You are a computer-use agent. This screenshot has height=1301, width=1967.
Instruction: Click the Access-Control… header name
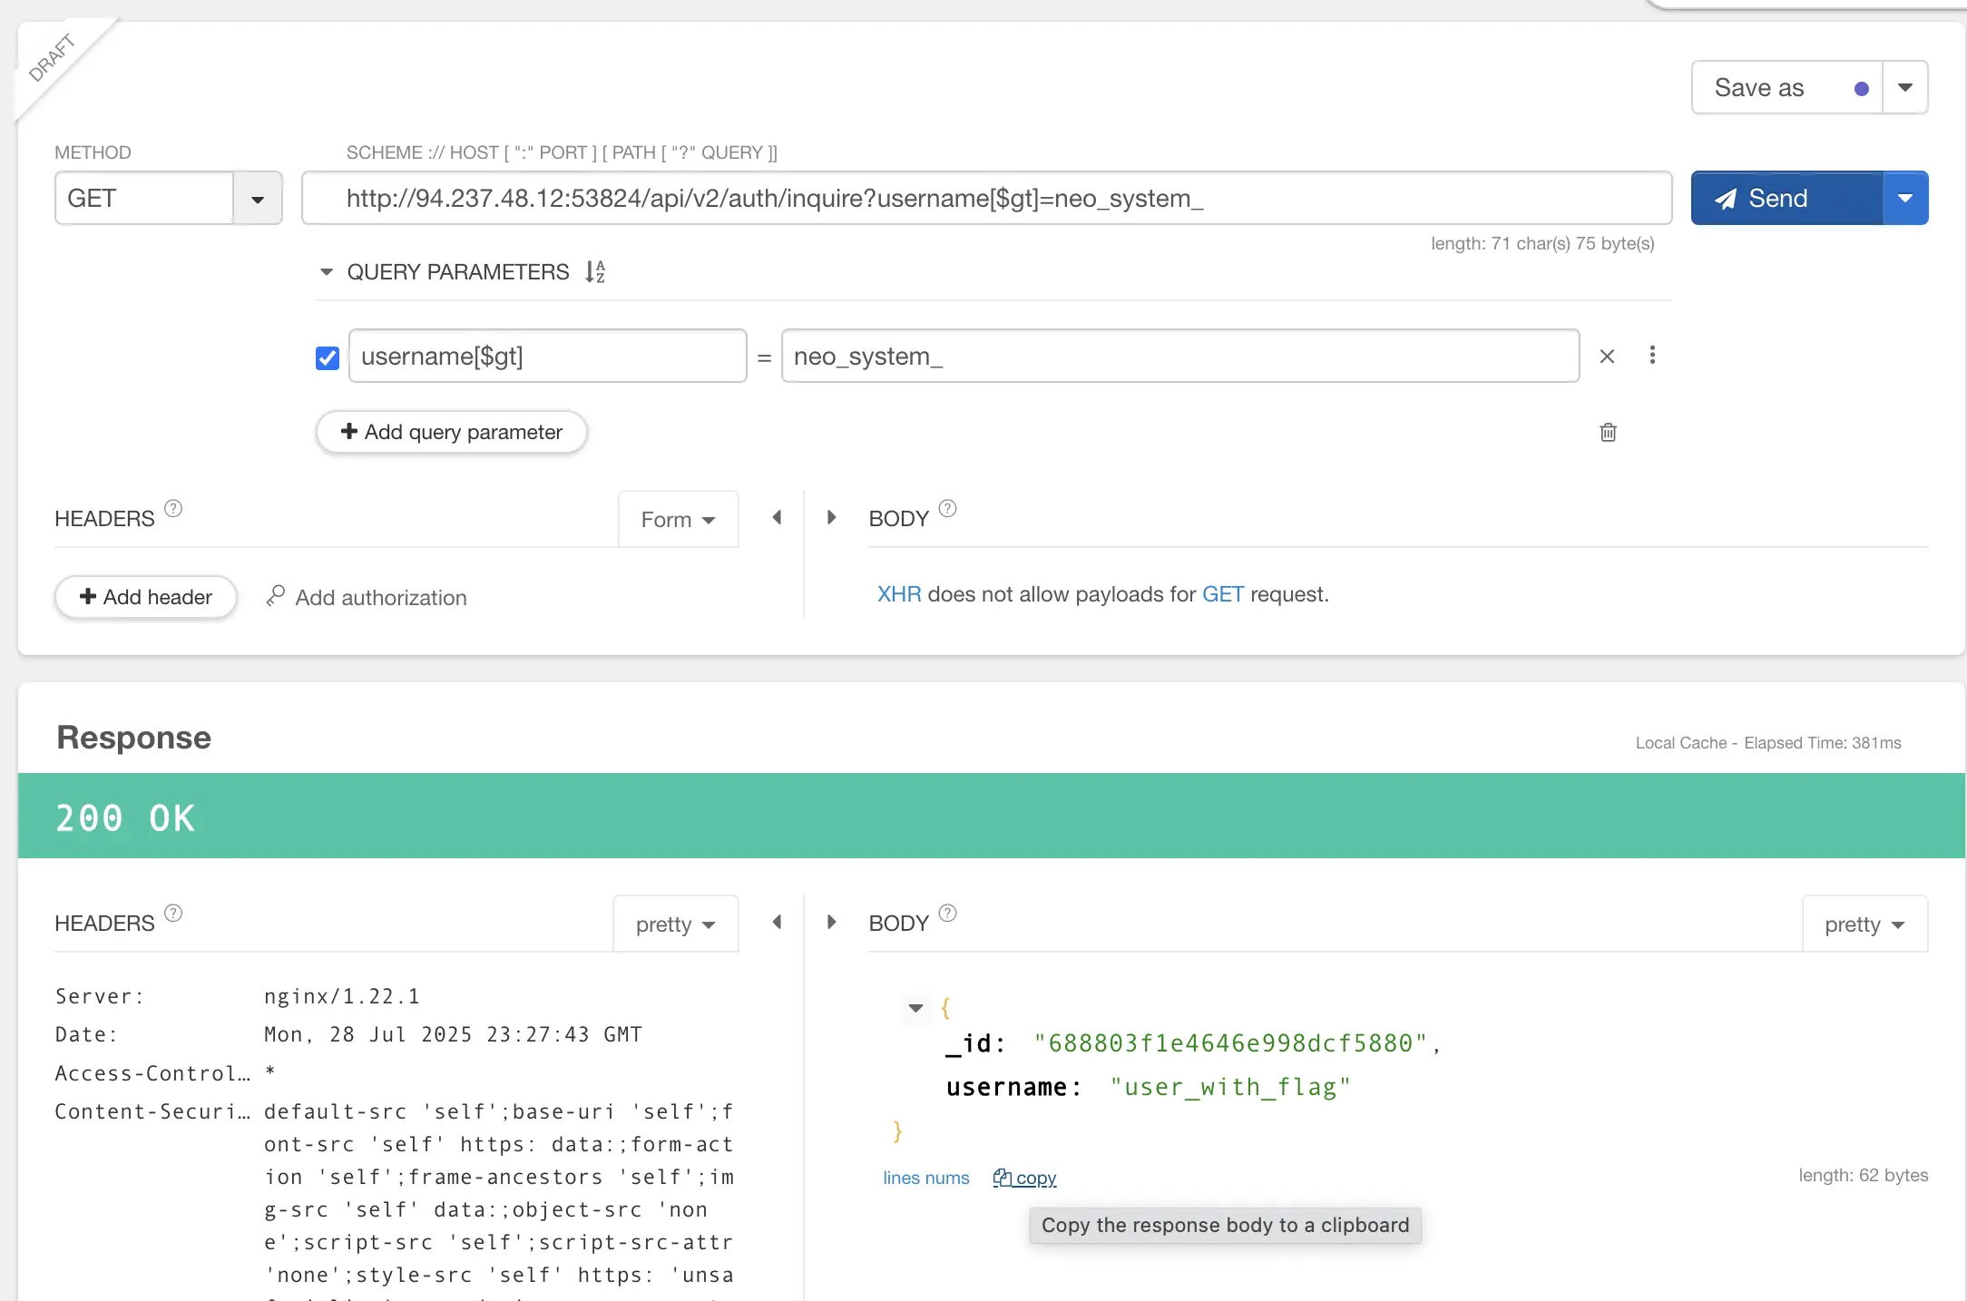[152, 1073]
